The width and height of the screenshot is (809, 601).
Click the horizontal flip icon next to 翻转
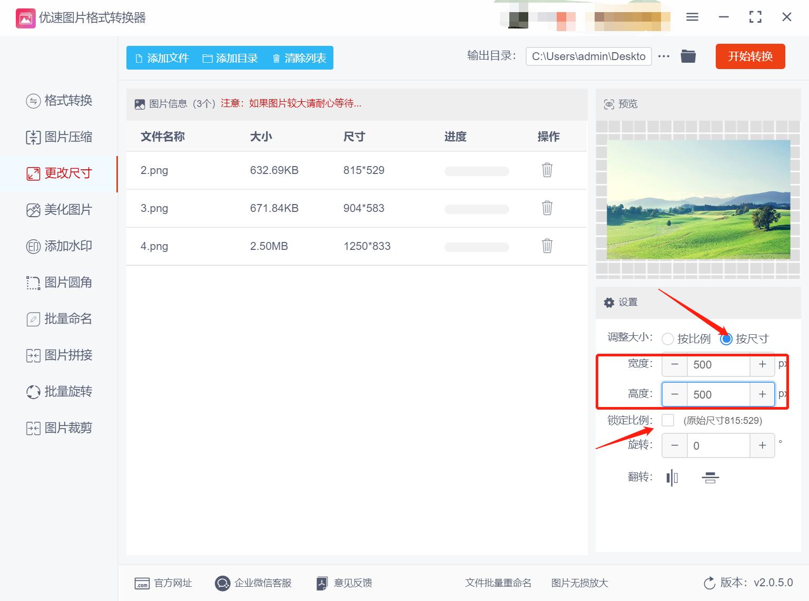pyautogui.click(x=672, y=478)
